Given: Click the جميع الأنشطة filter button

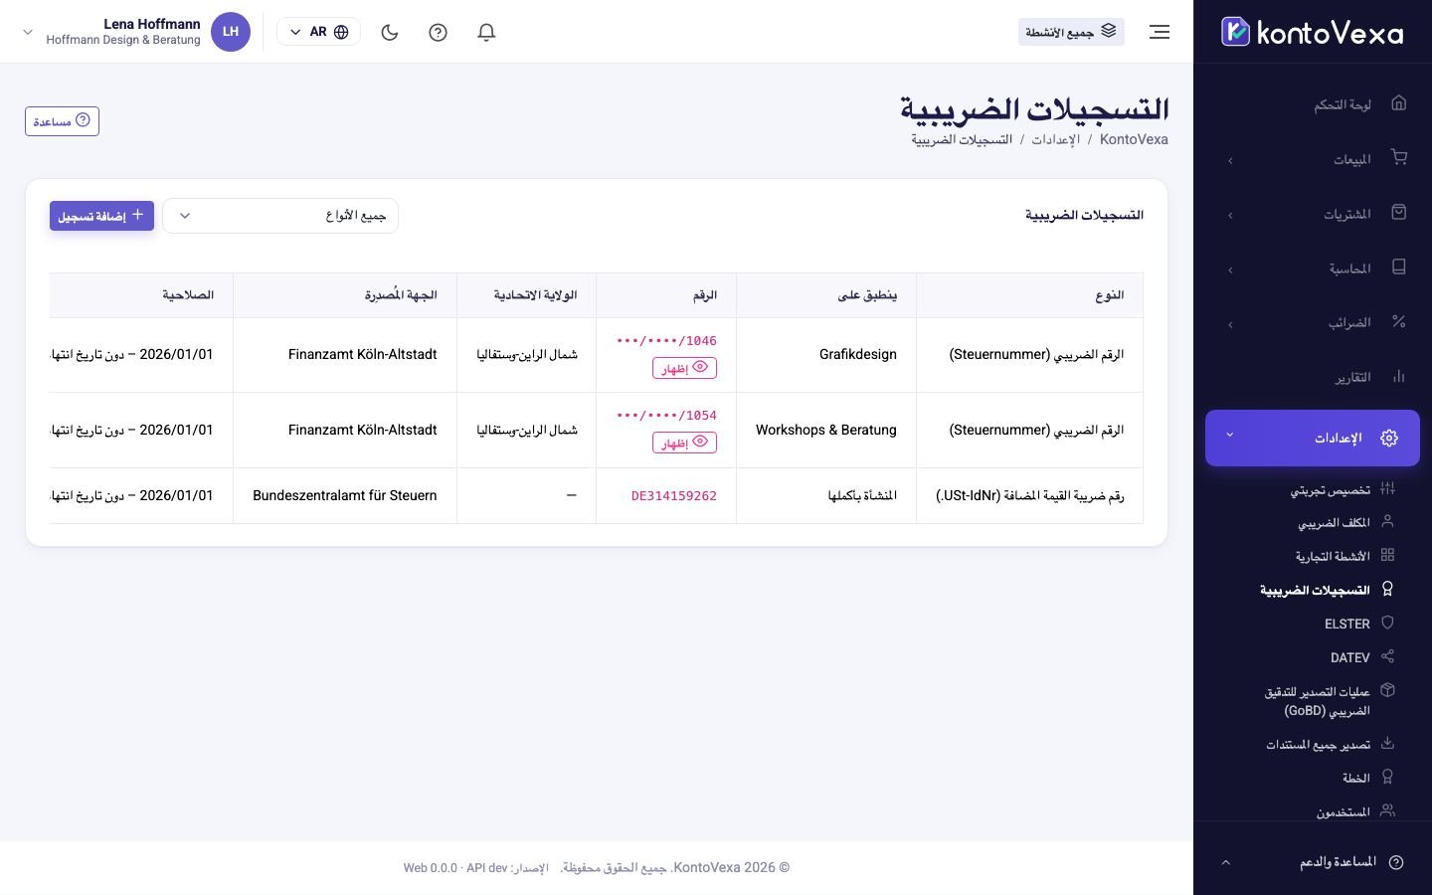Looking at the screenshot, I should [1071, 32].
